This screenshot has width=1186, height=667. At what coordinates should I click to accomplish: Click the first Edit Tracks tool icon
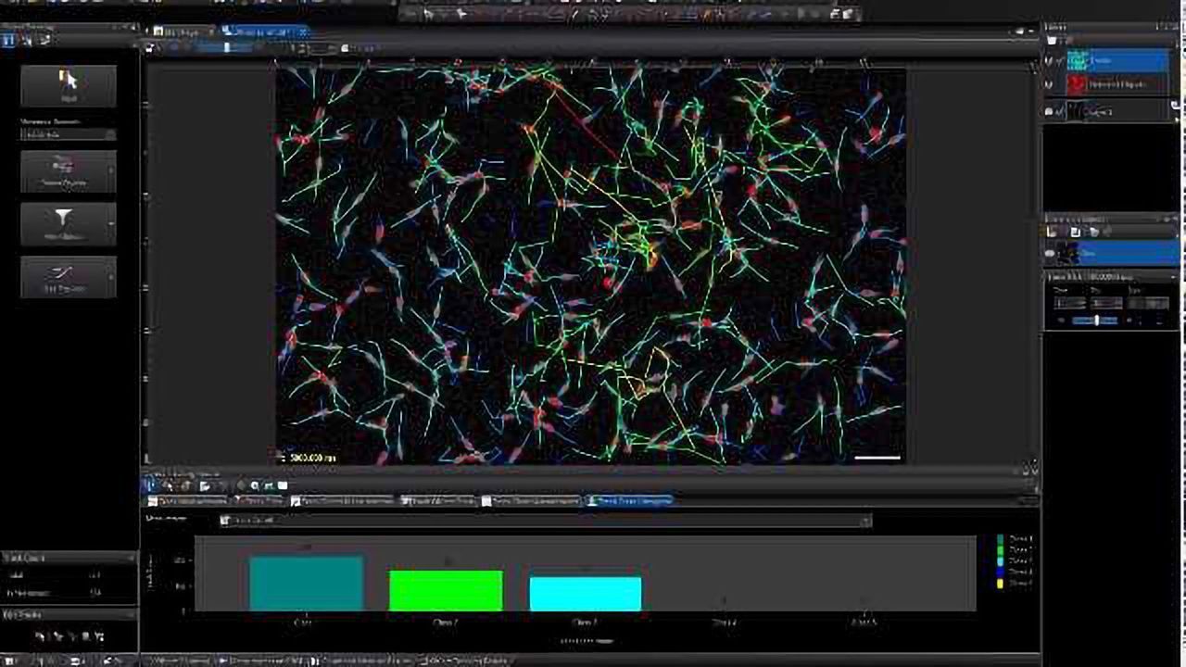pos(42,636)
